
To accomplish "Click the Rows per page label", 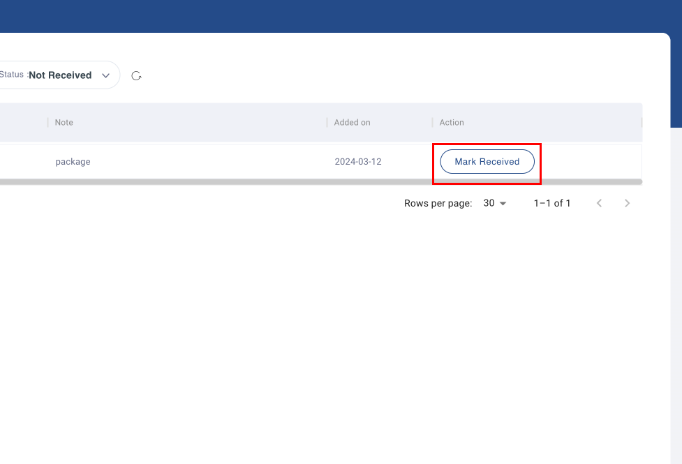I will (x=438, y=203).
